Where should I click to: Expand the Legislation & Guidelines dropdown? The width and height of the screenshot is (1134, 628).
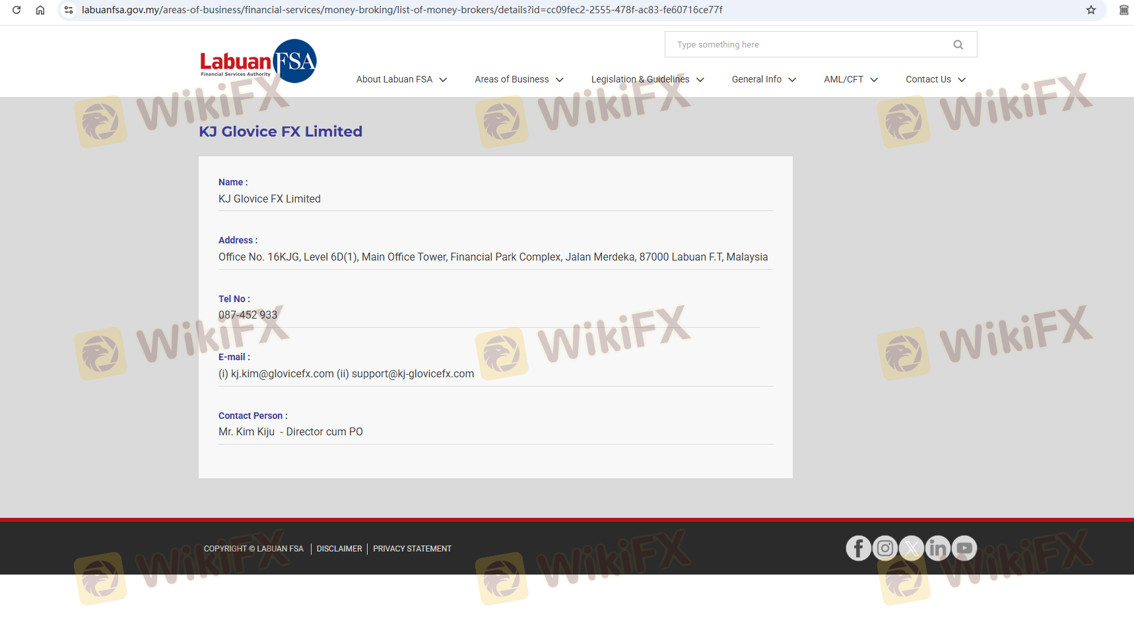pos(647,79)
